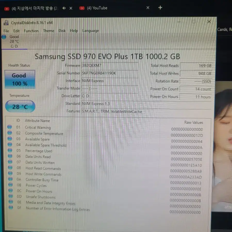Click the Power On Hours value 11 hours
This screenshot has height=232, width=232.
click(195, 97)
